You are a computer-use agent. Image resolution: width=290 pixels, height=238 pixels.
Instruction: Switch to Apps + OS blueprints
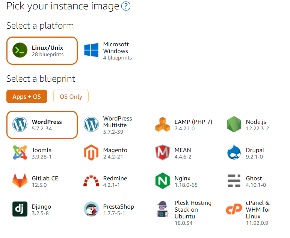[27, 96]
